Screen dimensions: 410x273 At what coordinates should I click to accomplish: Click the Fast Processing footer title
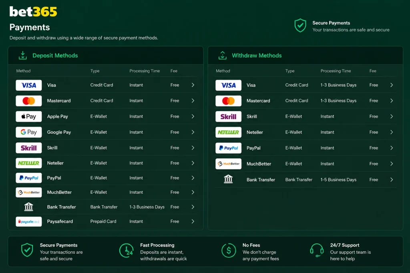157,245
